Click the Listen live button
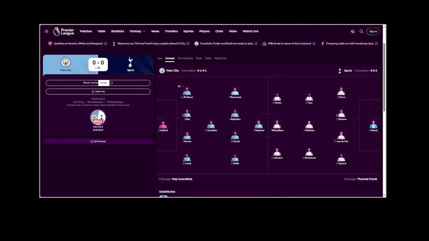Screen dimensions: 429x241 [98, 91]
